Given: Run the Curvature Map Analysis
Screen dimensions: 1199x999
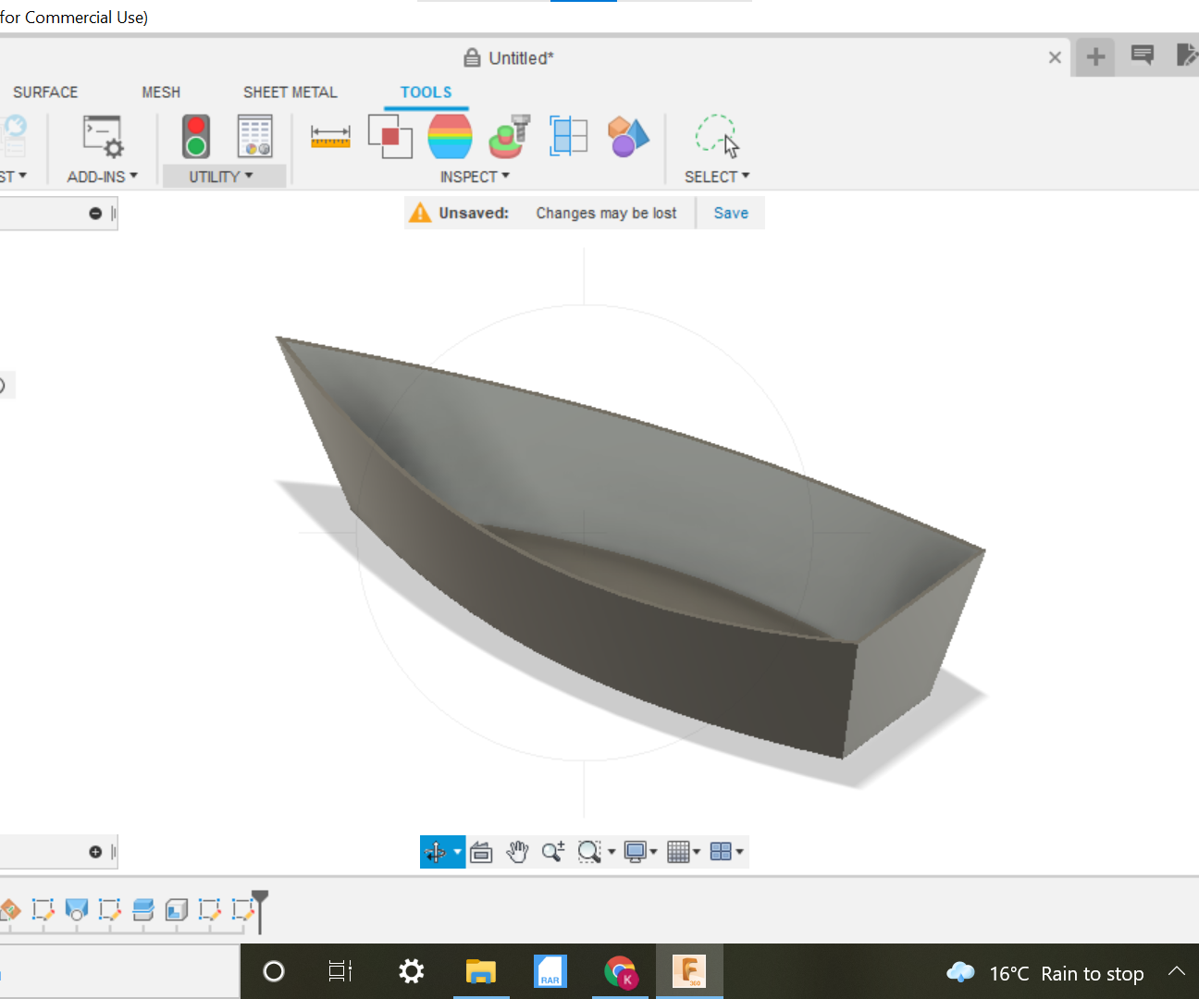Looking at the screenshot, I should coord(449,136).
